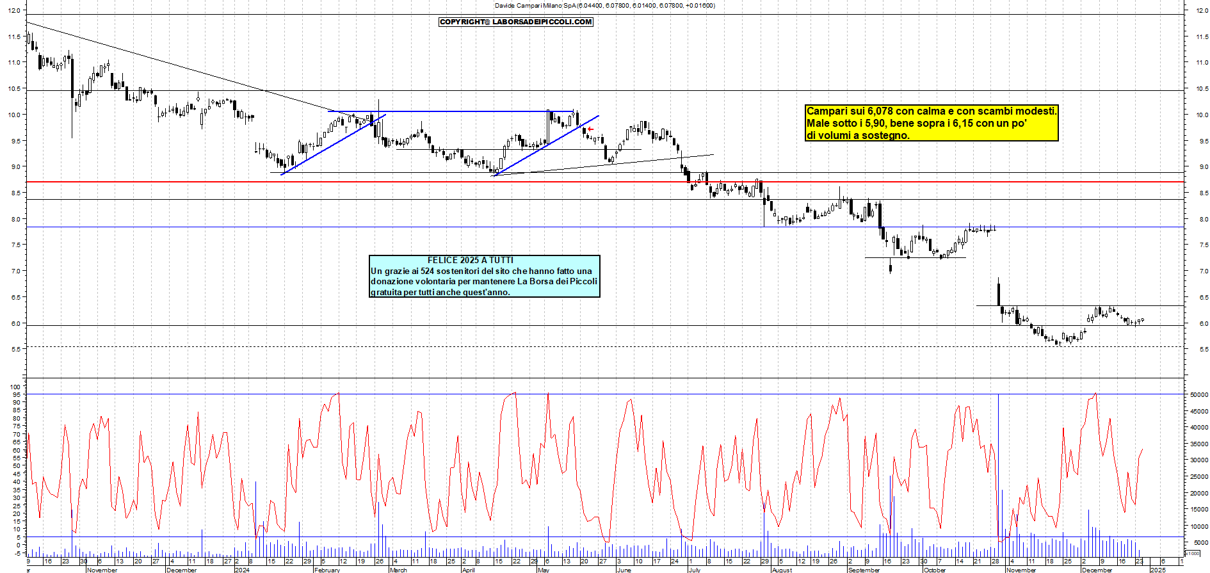Click the 25000 volume axis value
This screenshot has height=573, width=1210.
pyautogui.click(x=1198, y=477)
